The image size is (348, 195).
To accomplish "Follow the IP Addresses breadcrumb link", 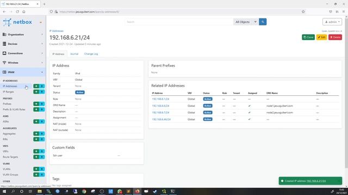I will 57,31.
